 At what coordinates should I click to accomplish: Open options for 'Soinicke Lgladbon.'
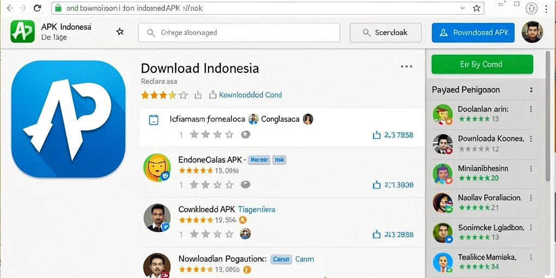click(x=531, y=228)
